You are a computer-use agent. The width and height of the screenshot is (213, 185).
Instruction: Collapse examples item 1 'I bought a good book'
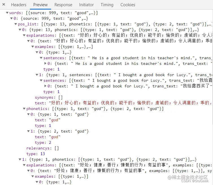[x=37, y=75]
